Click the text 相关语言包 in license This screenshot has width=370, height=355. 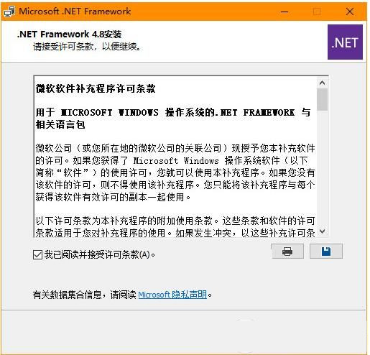pyautogui.click(x=60, y=124)
